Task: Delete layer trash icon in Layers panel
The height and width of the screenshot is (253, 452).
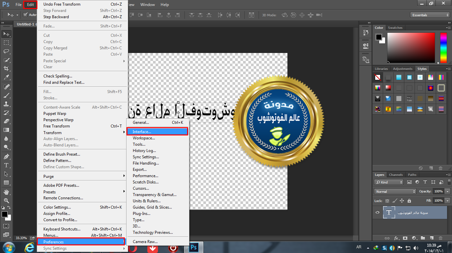Action: 441,238
